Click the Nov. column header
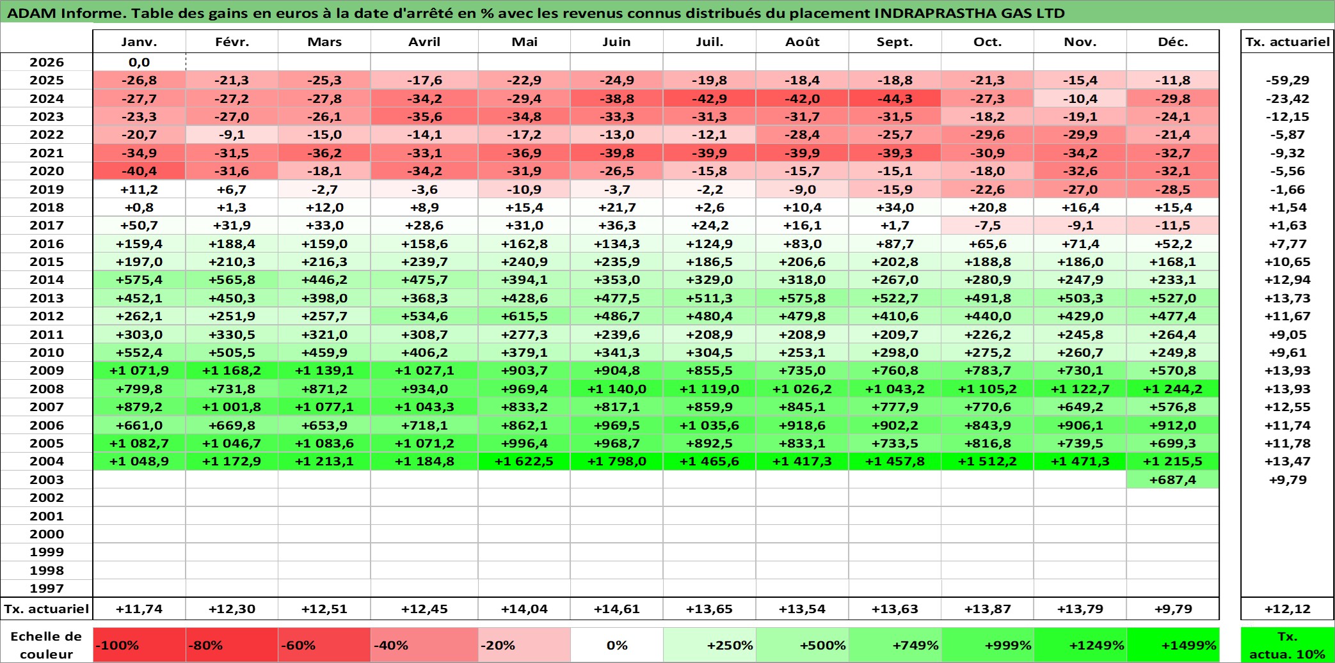This screenshot has height=663, width=1335. 1080,42
